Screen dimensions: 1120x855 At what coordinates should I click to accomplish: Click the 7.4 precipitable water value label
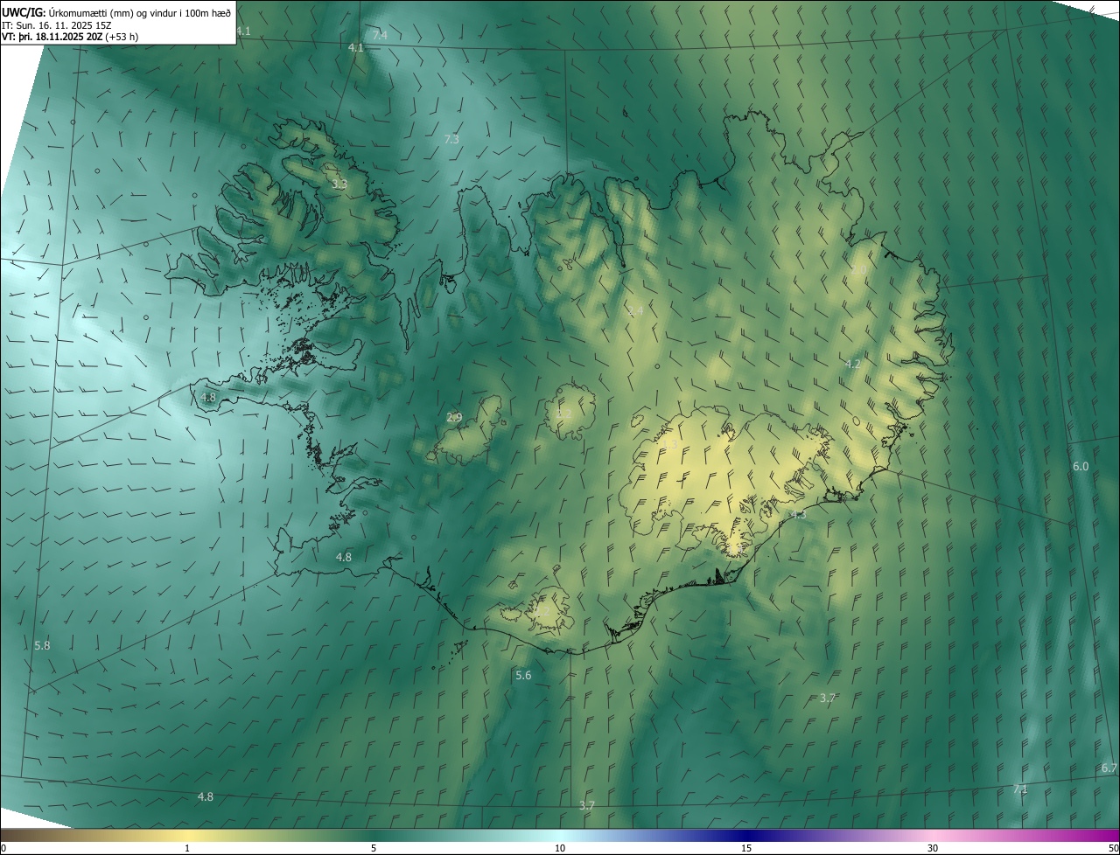pos(380,35)
